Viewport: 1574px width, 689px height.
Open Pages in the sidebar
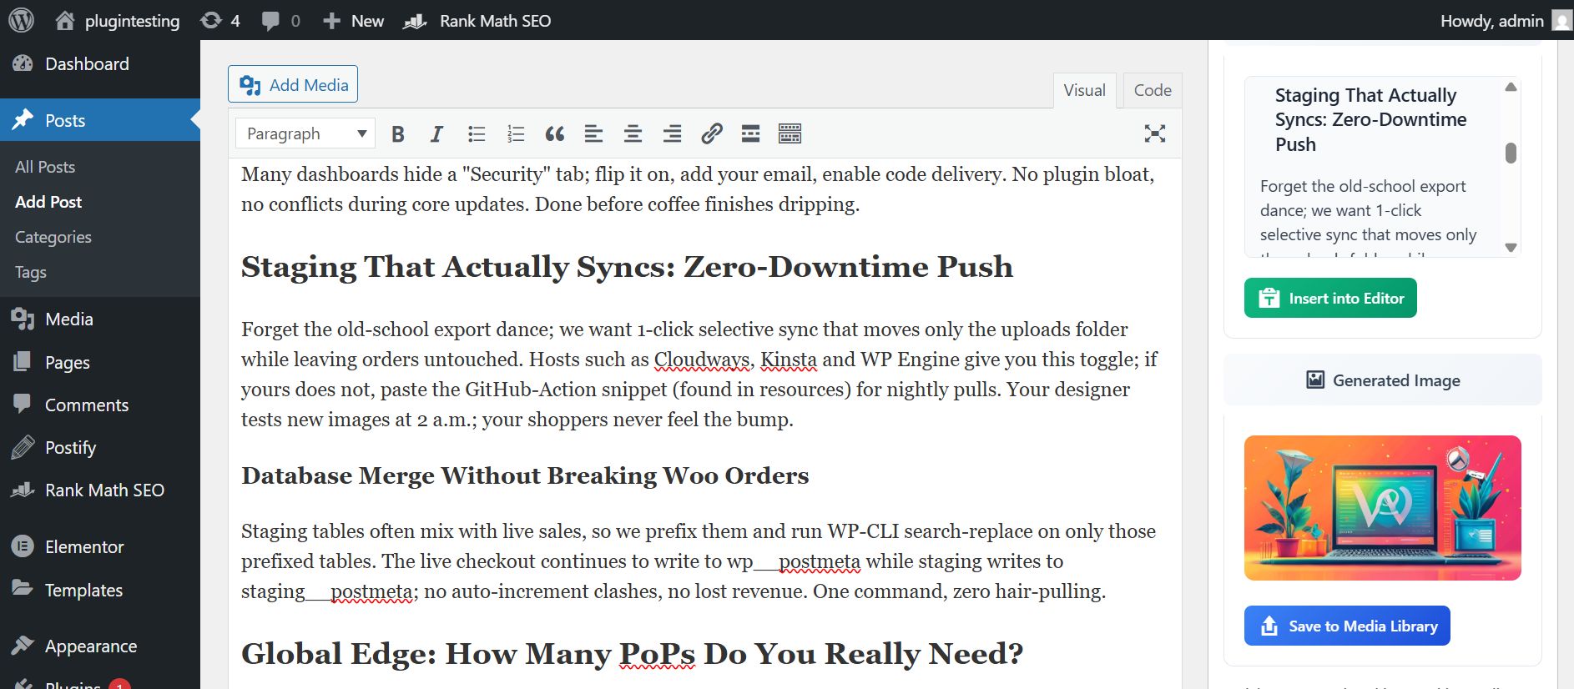[100, 362]
